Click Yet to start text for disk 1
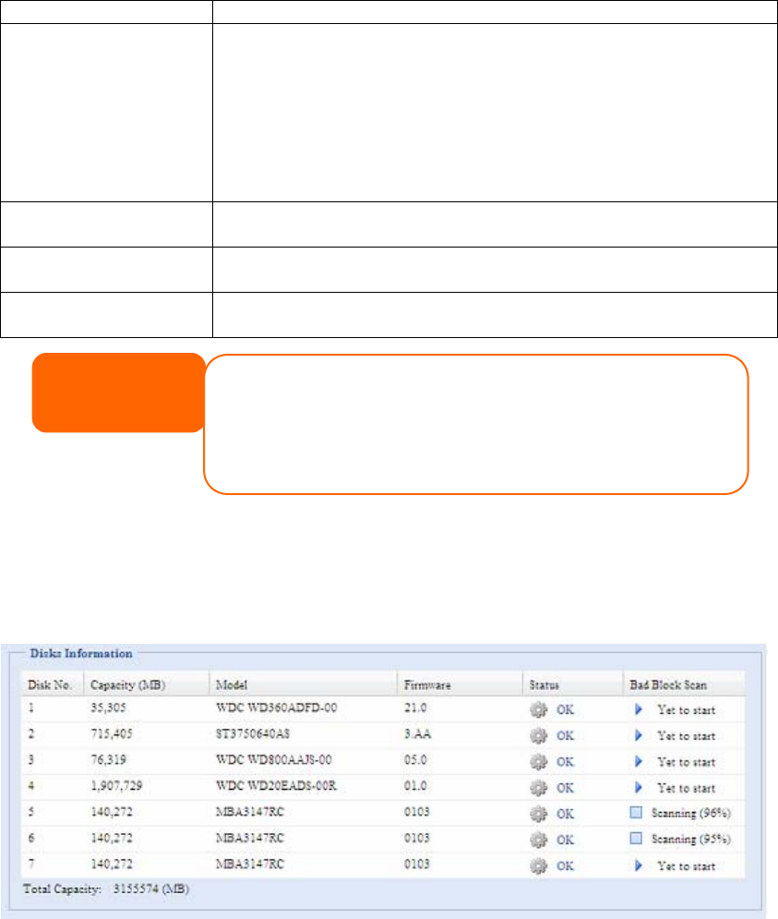Image resolution: width=778 pixels, height=919 pixels. pos(687,709)
